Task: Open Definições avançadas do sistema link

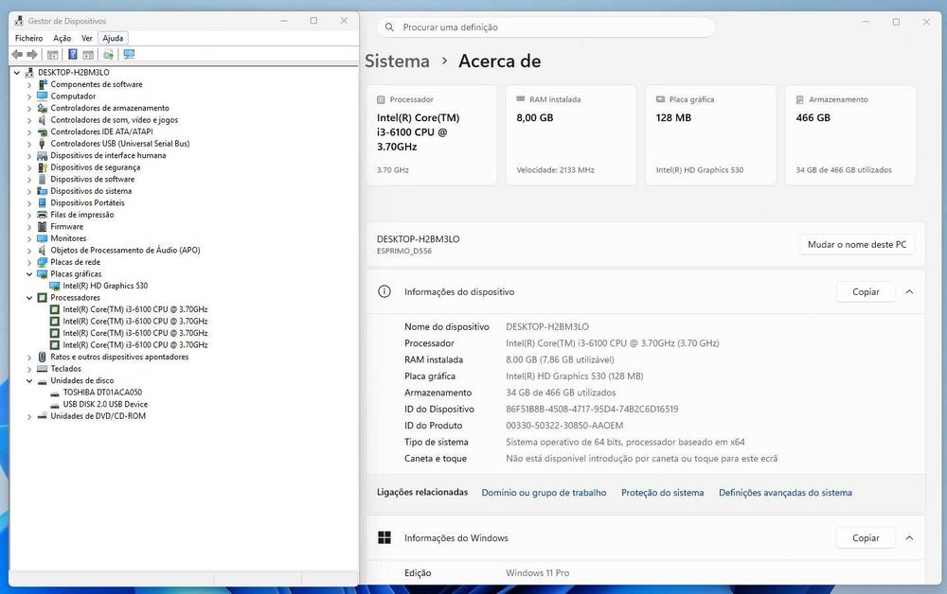Action: coord(785,493)
